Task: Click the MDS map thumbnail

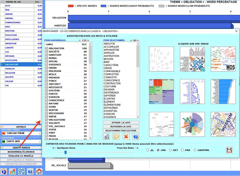Action: (x=223, y=59)
